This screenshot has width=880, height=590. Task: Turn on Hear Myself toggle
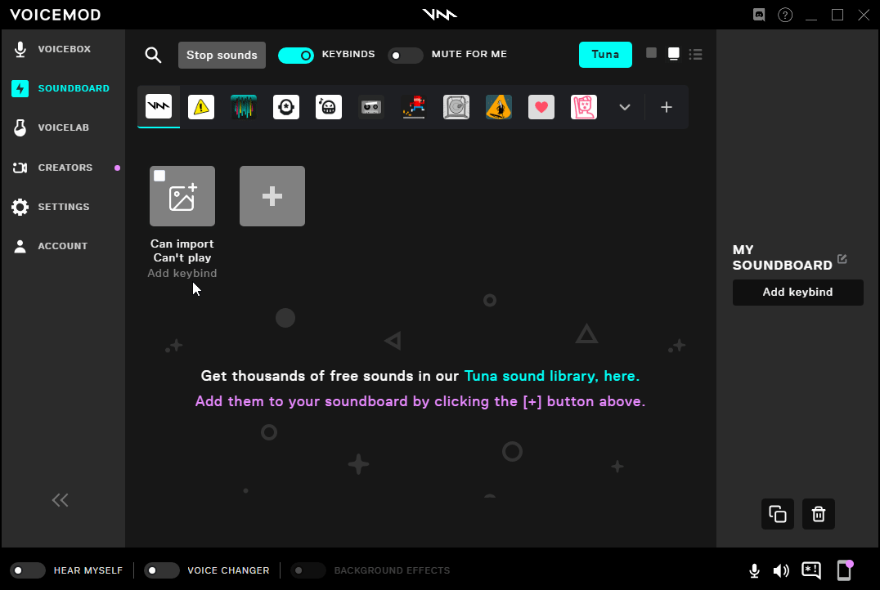[28, 570]
